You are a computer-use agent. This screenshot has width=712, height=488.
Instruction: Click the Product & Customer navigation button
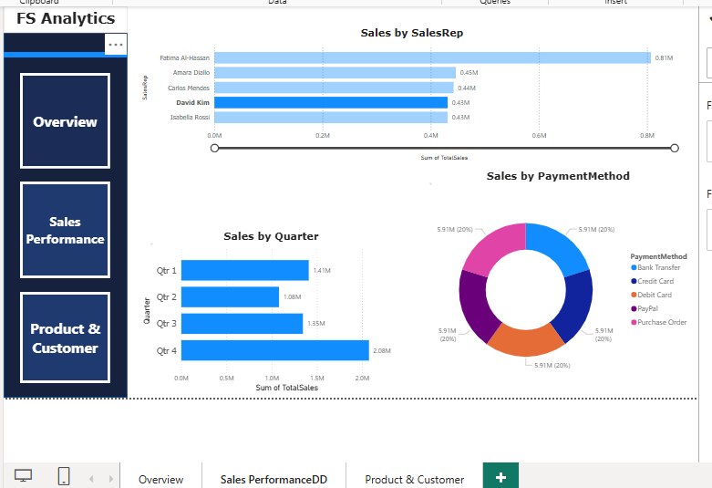65,337
